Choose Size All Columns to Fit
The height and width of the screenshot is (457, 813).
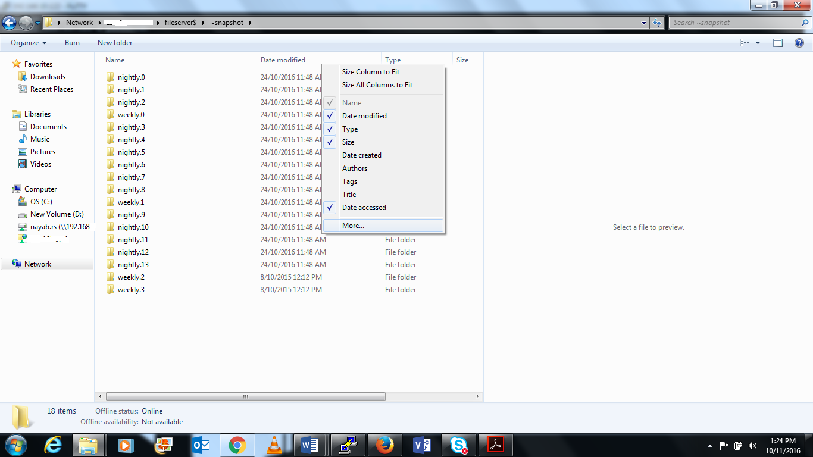pyautogui.click(x=383, y=85)
